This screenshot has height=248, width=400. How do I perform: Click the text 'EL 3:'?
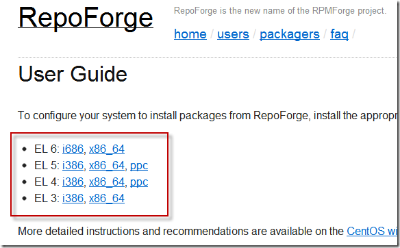[47, 198]
